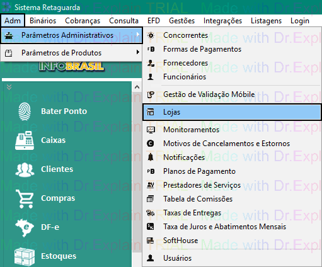
Task: Click the Caixas cash register icon
Action: coord(25,140)
